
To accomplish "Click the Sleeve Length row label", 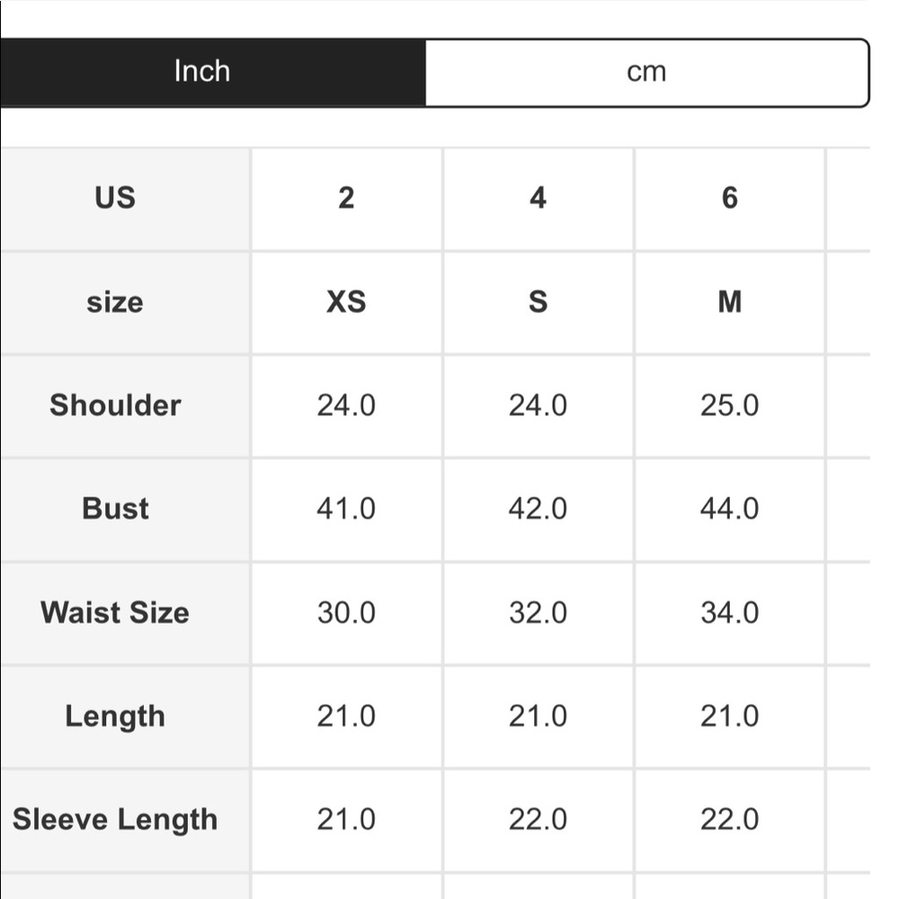I will [115, 820].
